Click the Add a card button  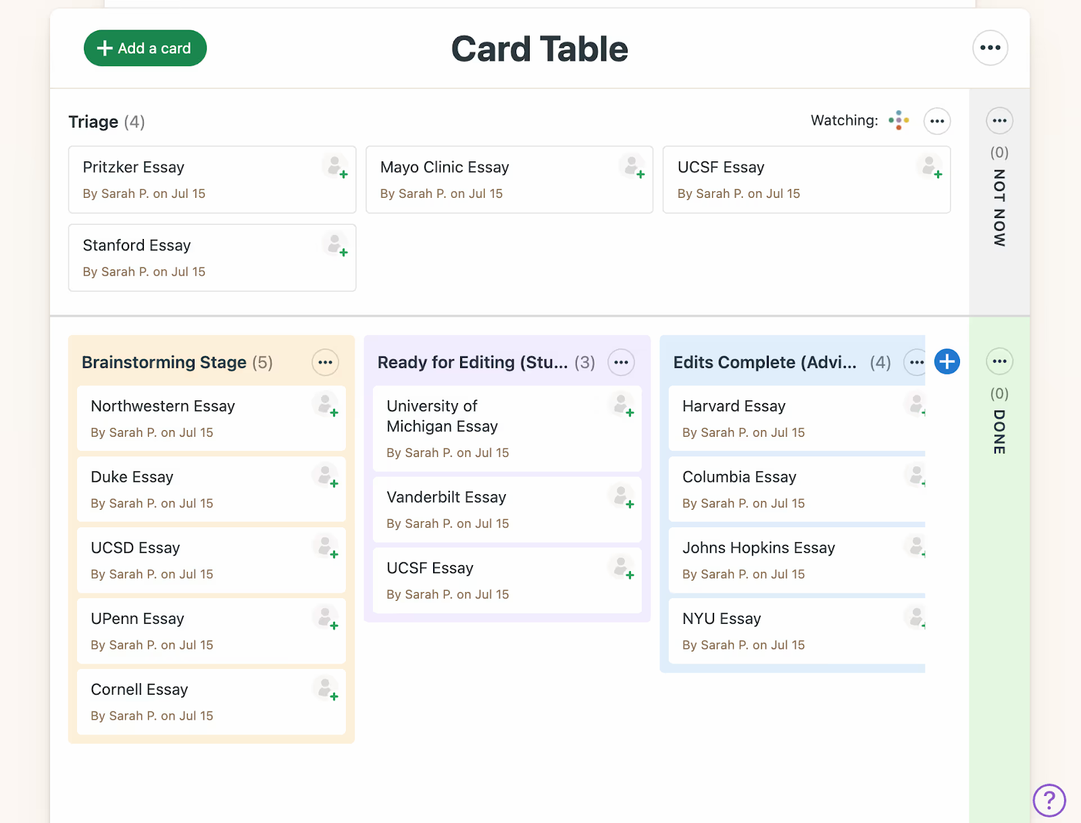pyautogui.click(x=145, y=48)
